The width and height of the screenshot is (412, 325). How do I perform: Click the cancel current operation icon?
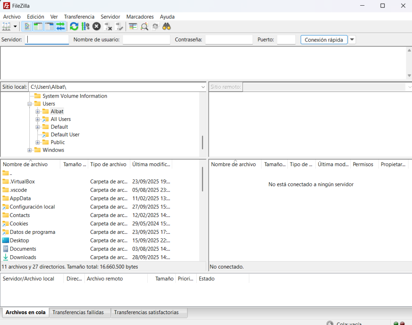coord(97,27)
